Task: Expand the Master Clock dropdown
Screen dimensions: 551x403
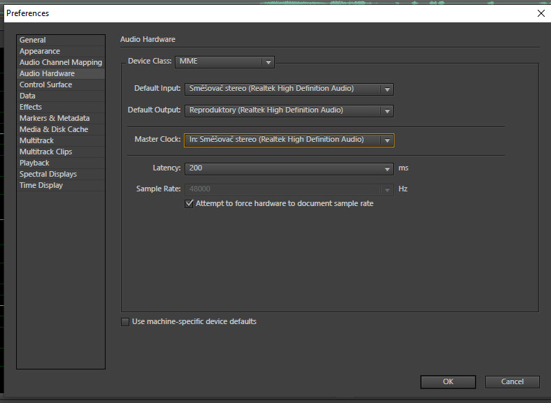Action: pyautogui.click(x=288, y=140)
